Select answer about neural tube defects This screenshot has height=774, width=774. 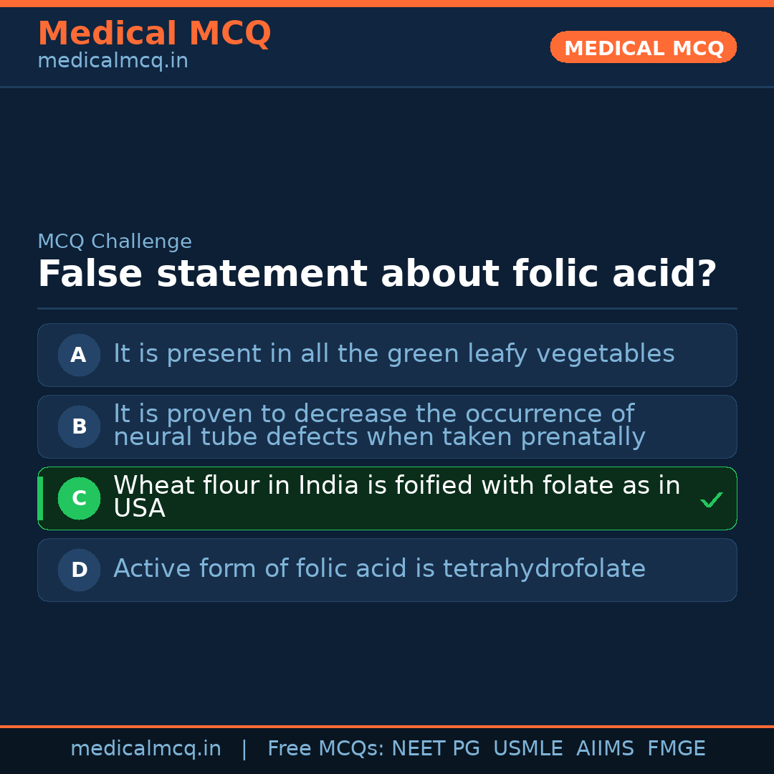pyautogui.click(x=379, y=426)
